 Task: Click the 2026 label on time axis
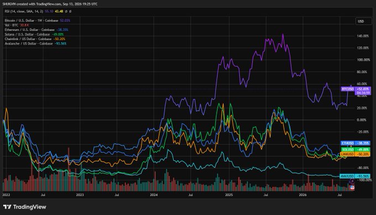303,195
